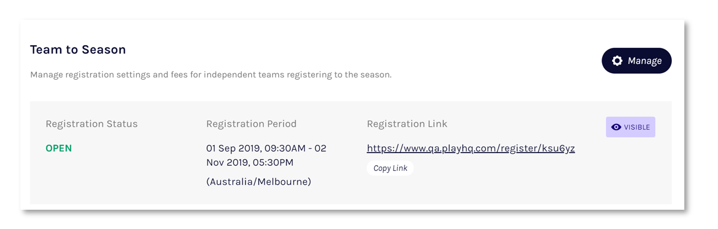This screenshot has height=229, width=718.
Task: Click 'Manage registration settings' in the description
Action: [91, 74]
